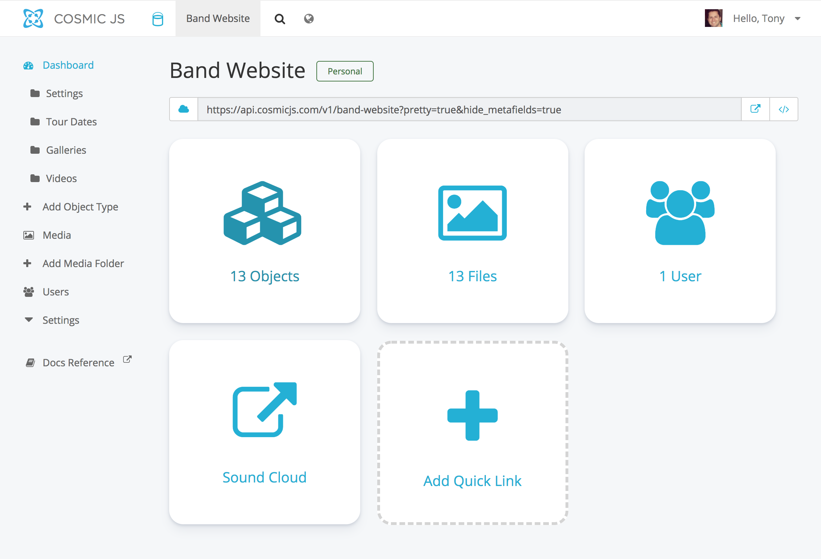Select the Band Website header tab
The height and width of the screenshot is (559, 821).
pos(218,18)
